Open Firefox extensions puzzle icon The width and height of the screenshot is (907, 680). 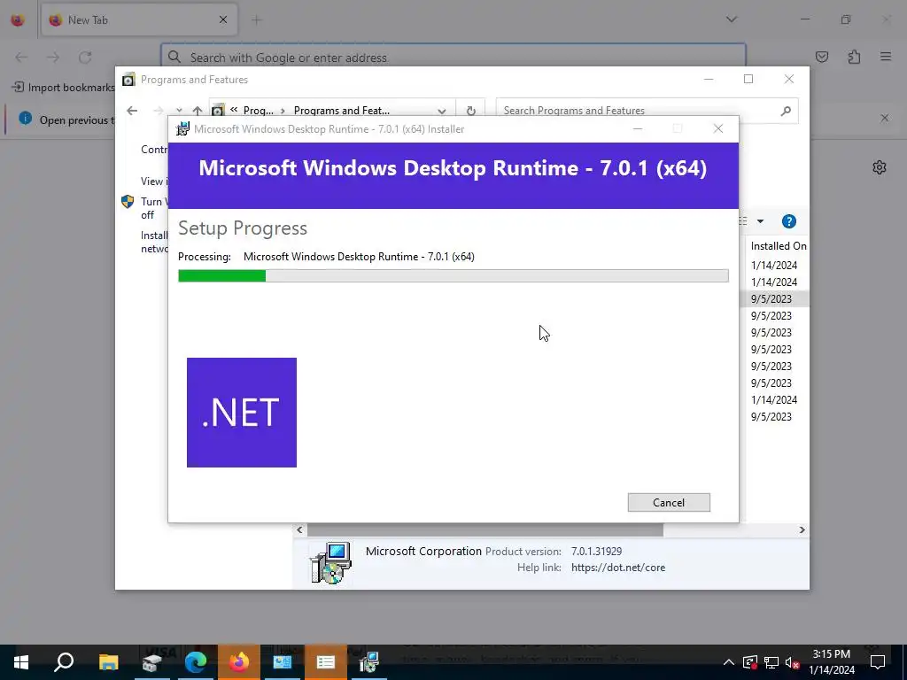point(854,57)
